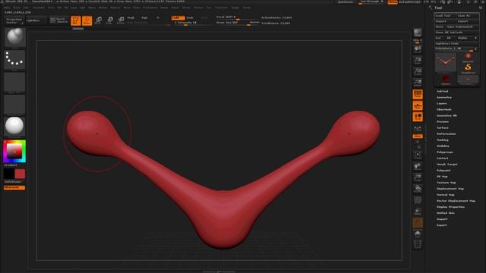The image size is (486, 273).
Task: Select the Rotate transform icon
Action: (121, 20)
